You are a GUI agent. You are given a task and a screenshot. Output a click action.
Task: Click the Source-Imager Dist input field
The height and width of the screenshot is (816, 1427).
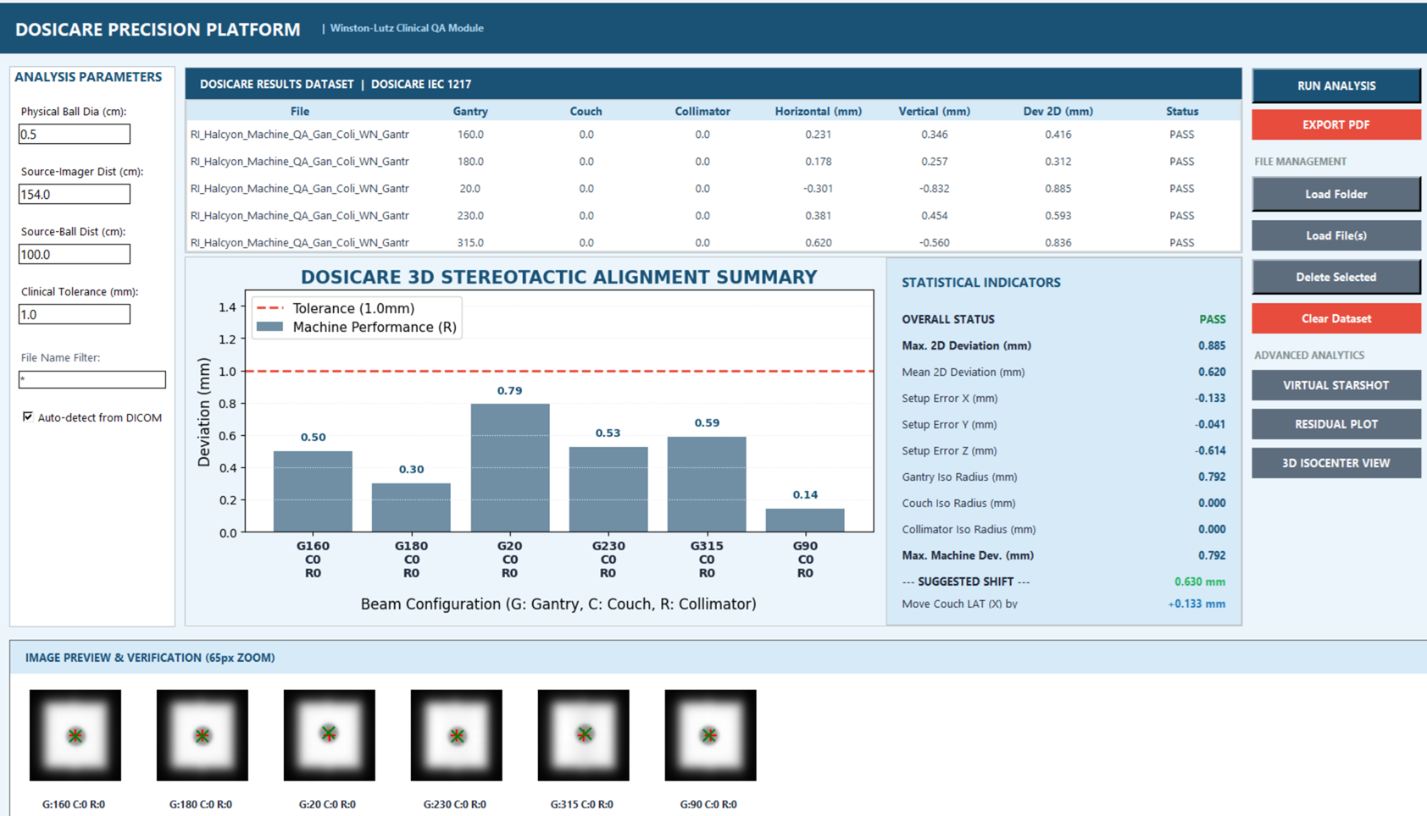[75, 194]
